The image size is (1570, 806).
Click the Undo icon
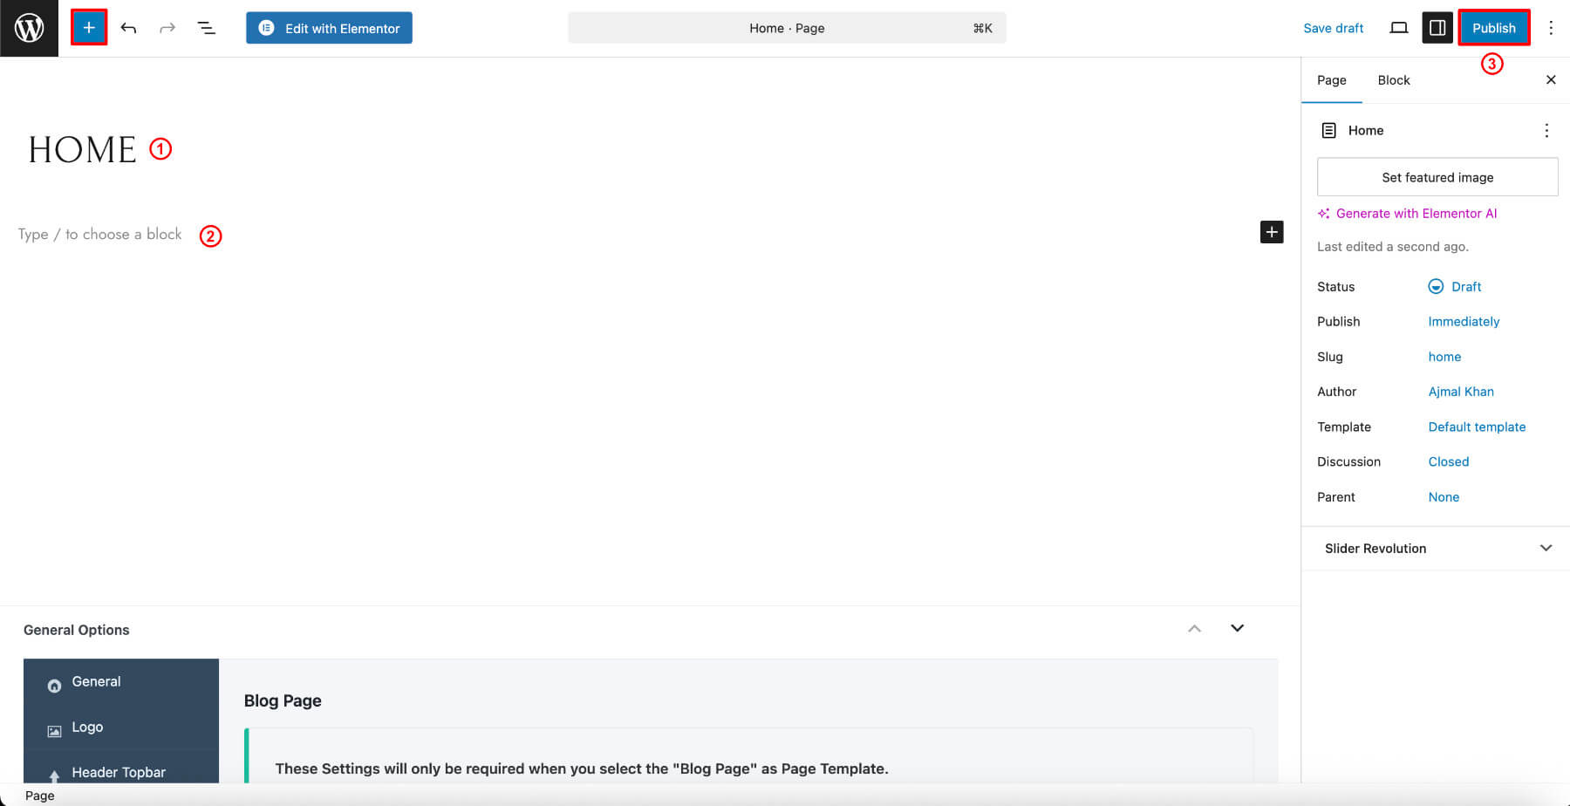tap(128, 27)
